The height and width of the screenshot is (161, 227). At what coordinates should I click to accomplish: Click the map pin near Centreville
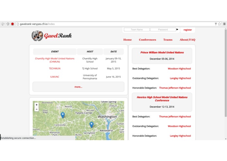pyautogui.click(x=62, y=115)
